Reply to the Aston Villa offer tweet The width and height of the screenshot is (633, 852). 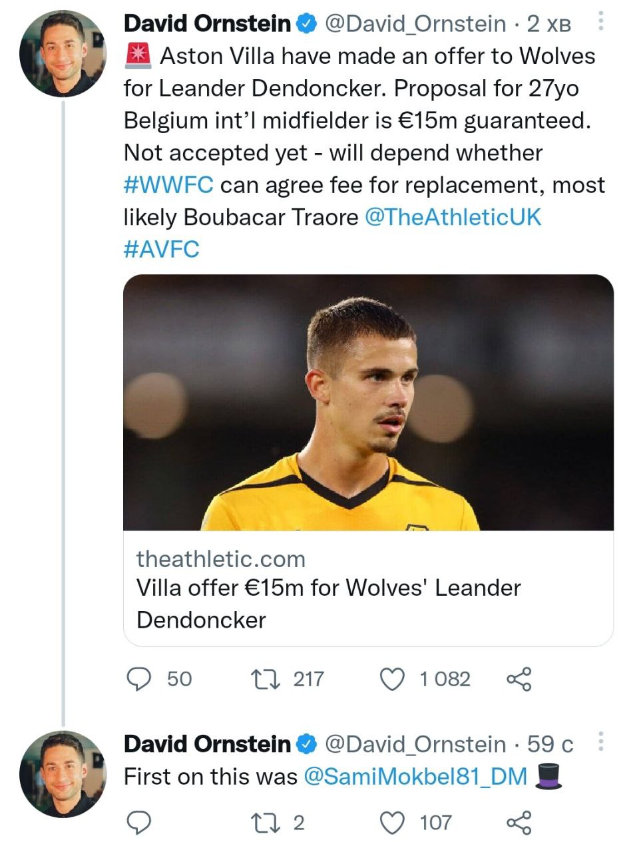coord(138,679)
